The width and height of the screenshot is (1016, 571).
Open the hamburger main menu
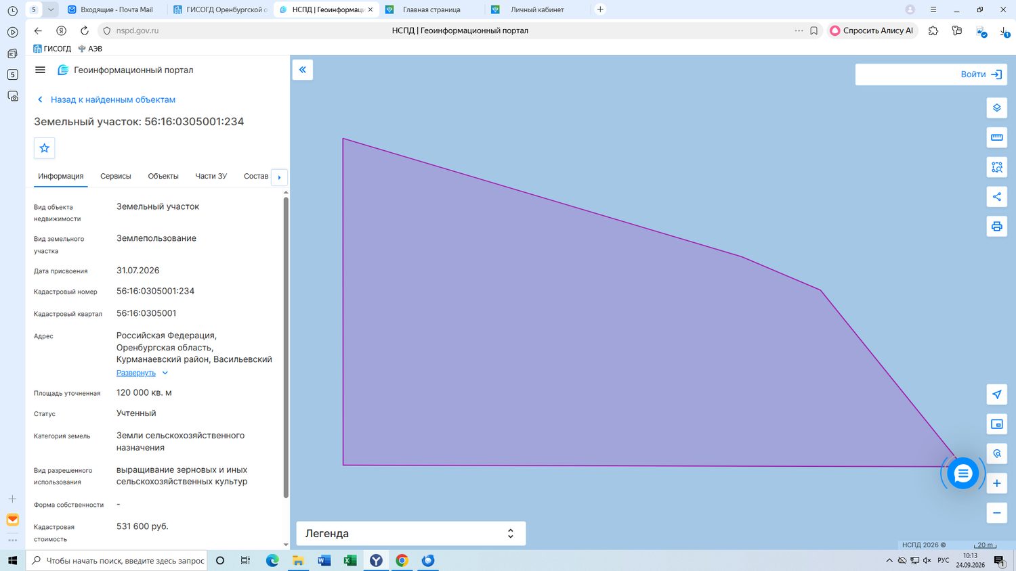(x=40, y=70)
